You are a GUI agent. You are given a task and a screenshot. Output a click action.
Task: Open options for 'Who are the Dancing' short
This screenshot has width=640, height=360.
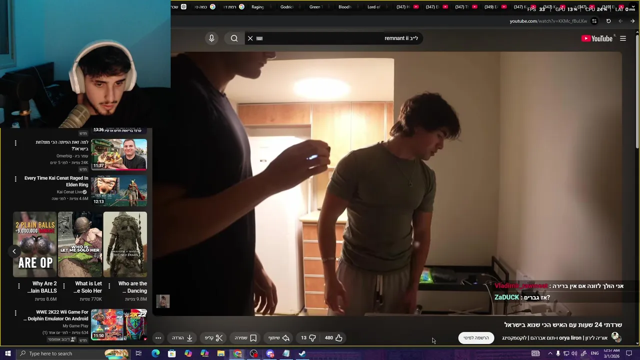tap(109, 286)
